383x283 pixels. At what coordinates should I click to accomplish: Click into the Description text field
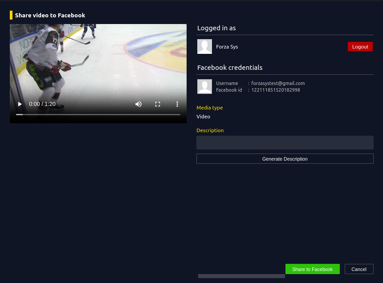click(x=285, y=143)
